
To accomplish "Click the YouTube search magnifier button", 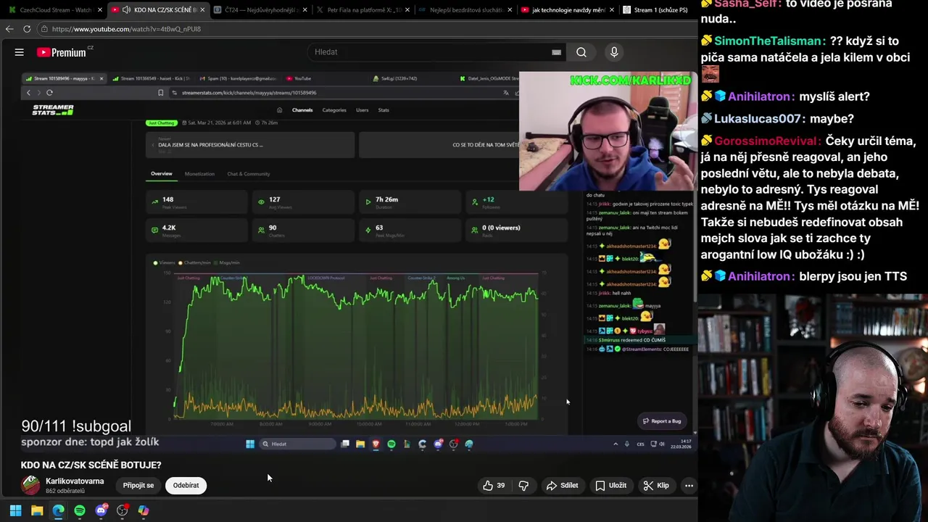I will [581, 52].
